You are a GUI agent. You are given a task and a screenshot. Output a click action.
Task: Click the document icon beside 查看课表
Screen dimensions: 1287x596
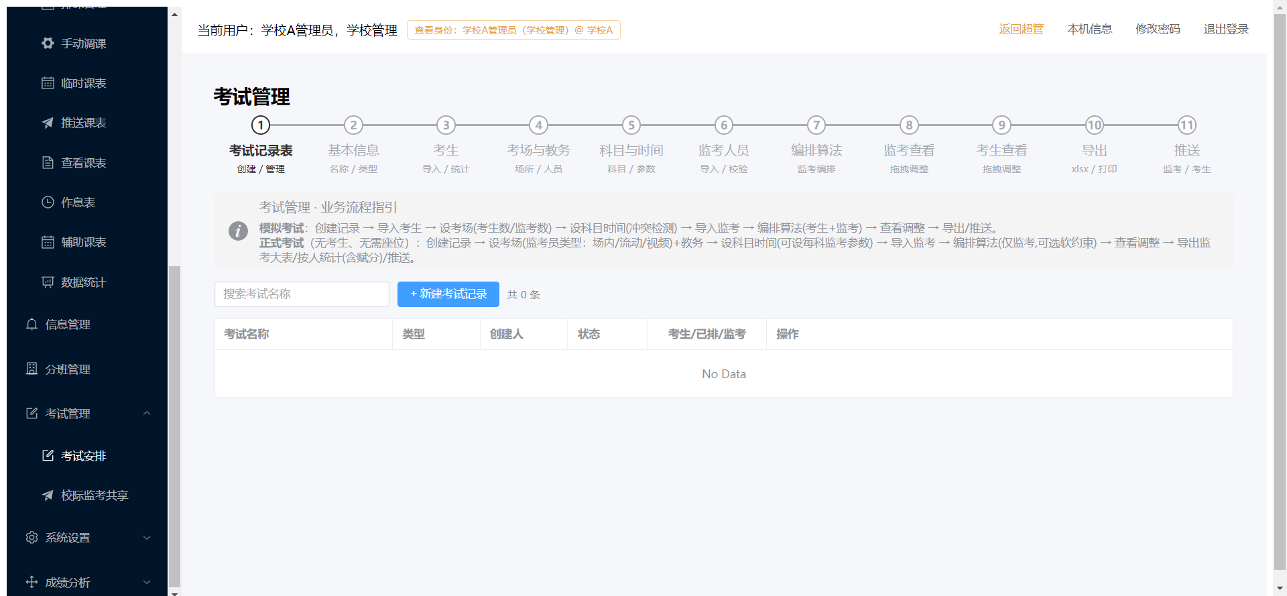click(x=48, y=162)
